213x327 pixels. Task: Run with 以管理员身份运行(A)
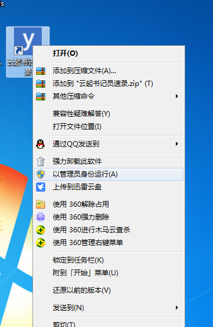109,174
